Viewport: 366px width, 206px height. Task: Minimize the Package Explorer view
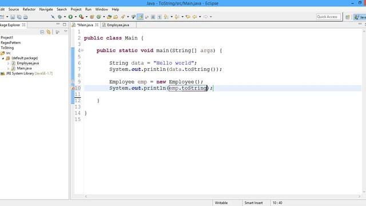click(x=58, y=24)
